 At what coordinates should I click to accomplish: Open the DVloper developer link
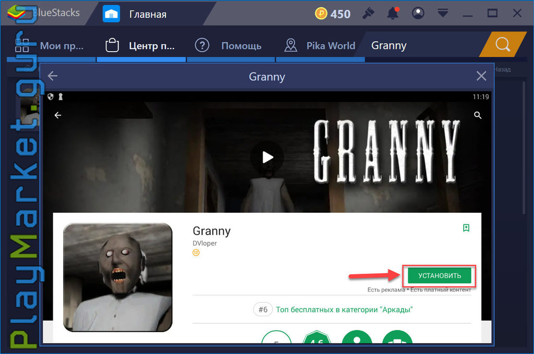[204, 243]
